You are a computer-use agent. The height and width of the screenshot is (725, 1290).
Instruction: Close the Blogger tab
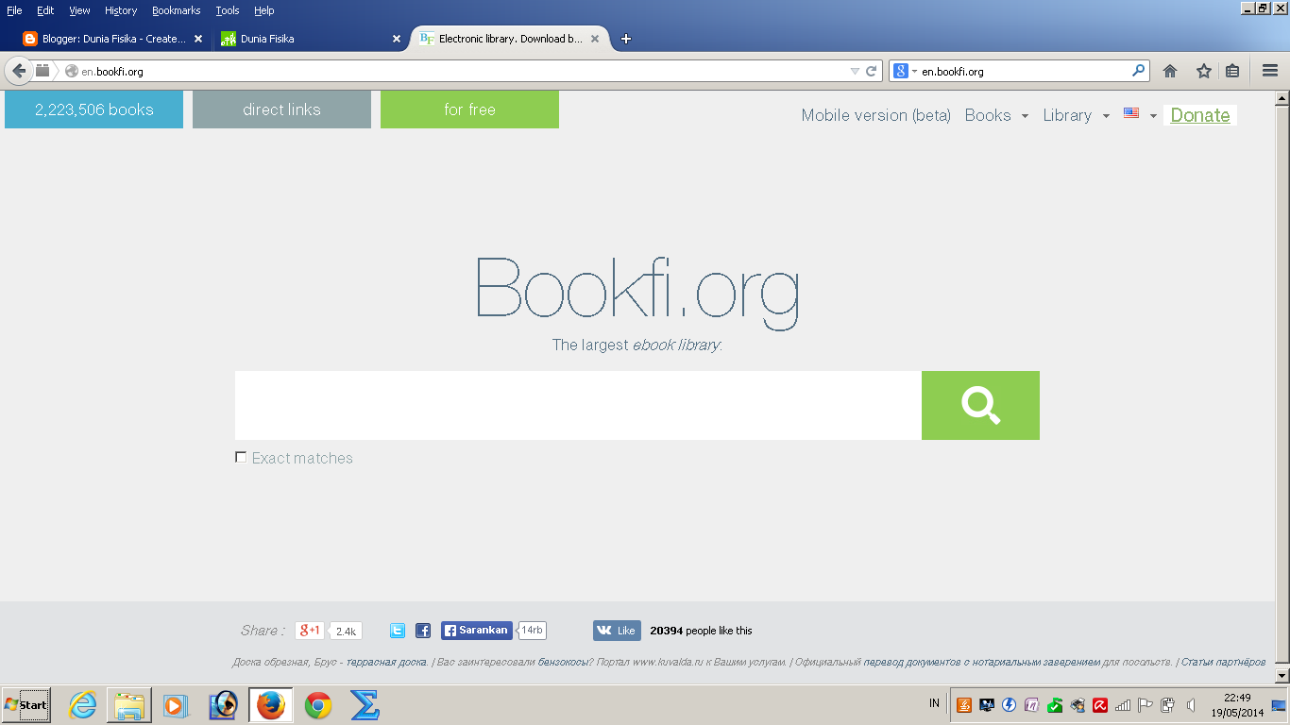coord(198,39)
